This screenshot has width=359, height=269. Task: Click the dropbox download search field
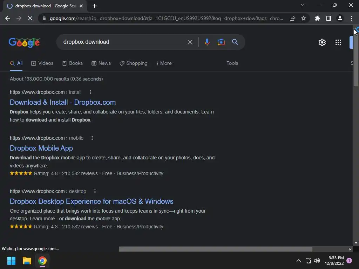[x=124, y=42]
